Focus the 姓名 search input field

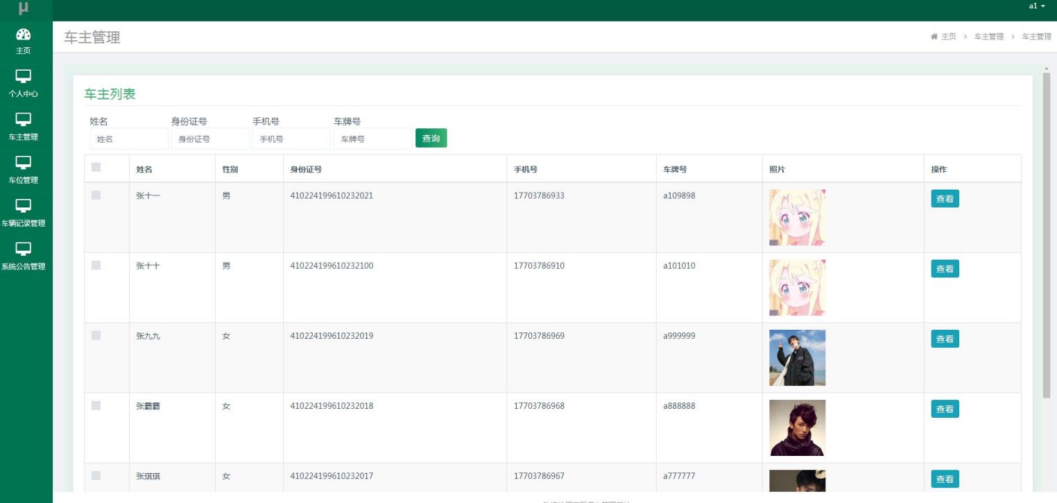[x=129, y=139]
